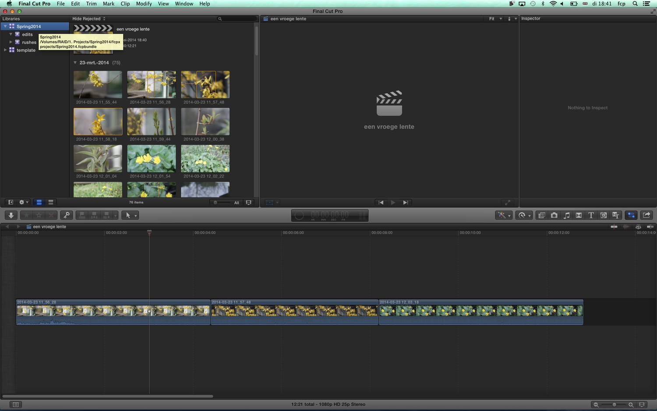Open the Photos browser camera icon

(x=554, y=215)
